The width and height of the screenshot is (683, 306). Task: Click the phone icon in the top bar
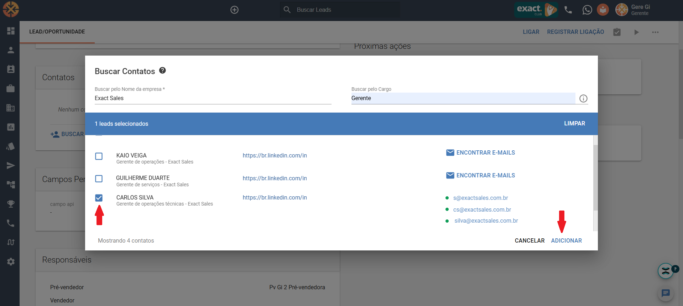(x=568, y=10)
